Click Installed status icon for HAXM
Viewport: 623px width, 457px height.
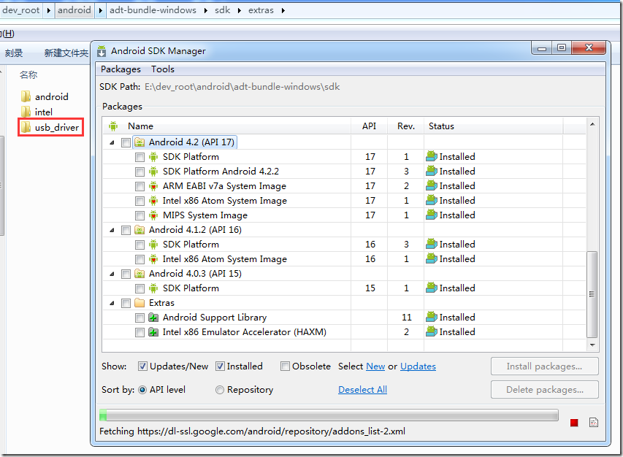[432, 331]
